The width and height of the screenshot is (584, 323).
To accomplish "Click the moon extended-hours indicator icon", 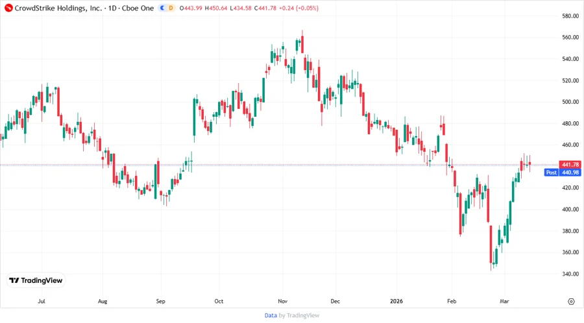I will (162, 8).
